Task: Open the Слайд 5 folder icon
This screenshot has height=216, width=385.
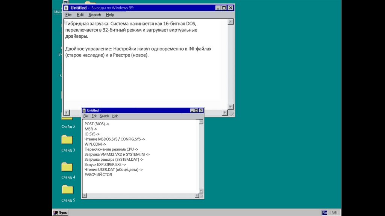Action: click(68, 189)
